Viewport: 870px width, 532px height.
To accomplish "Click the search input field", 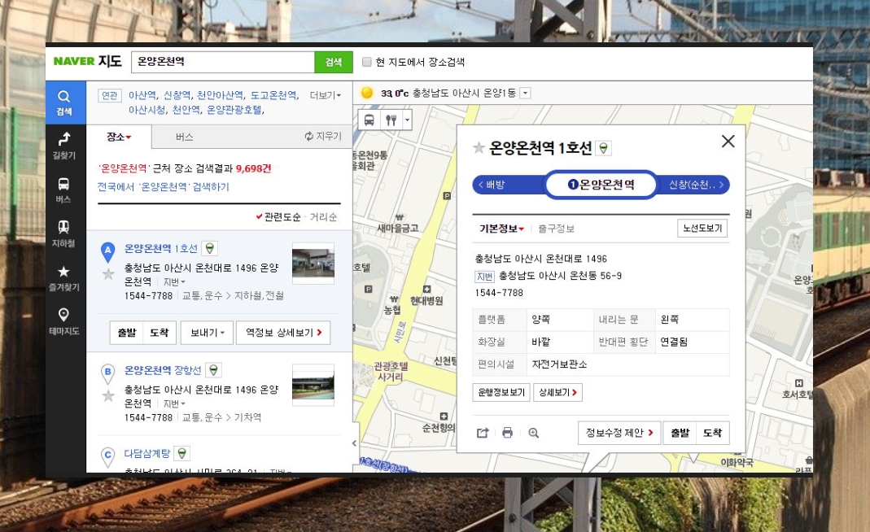I will (x=223, y=62).
